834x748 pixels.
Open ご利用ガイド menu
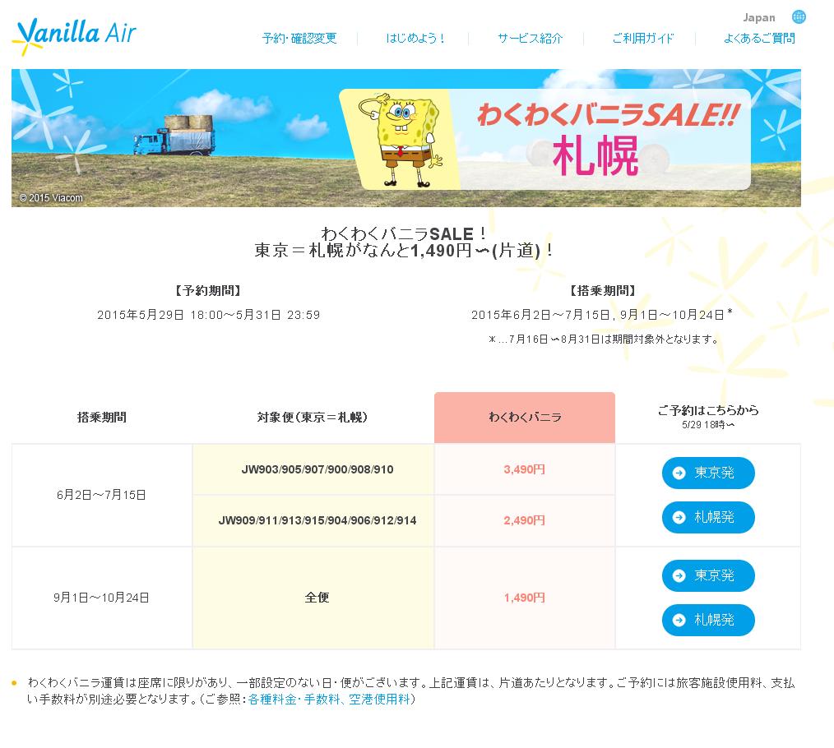click(x=642, y=39)
